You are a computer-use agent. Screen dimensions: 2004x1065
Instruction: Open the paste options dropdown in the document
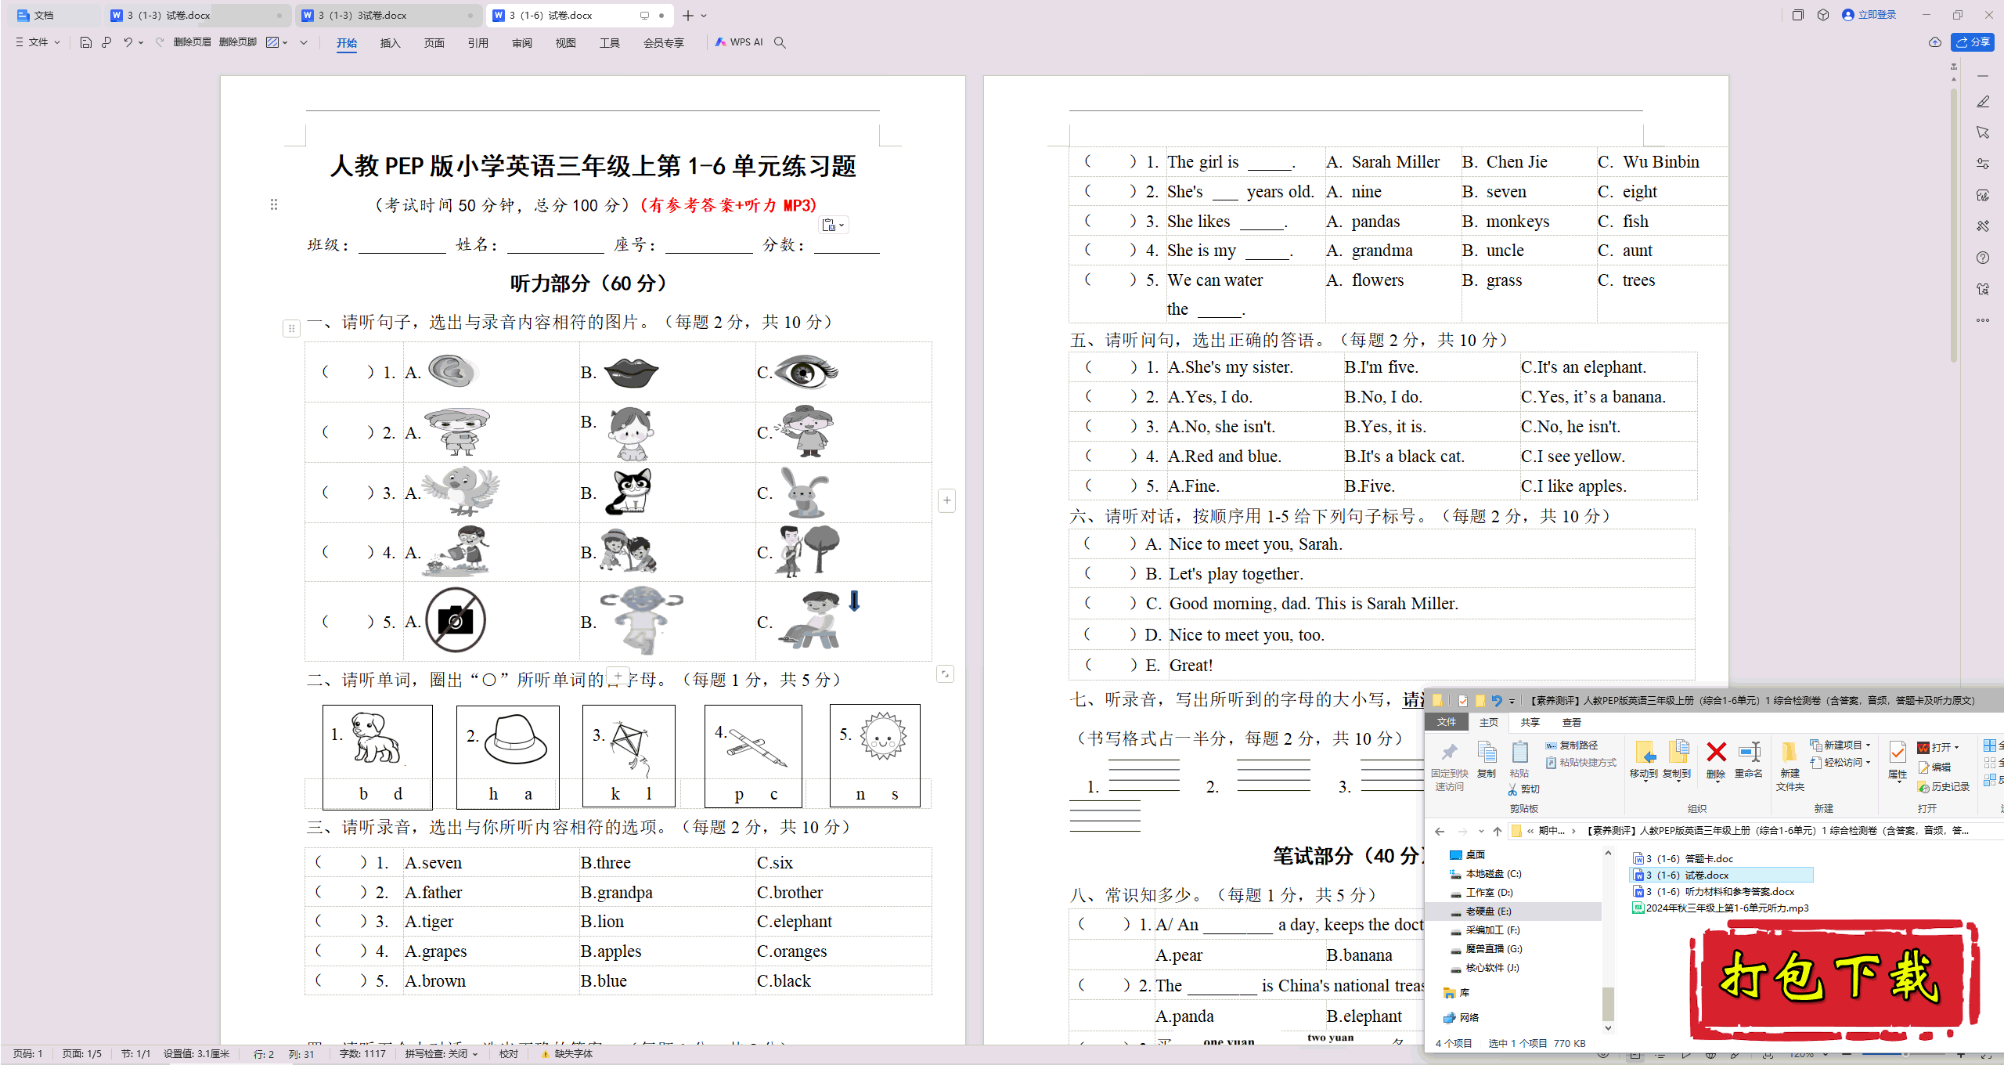pyautogui.click(x=834, y=226)
